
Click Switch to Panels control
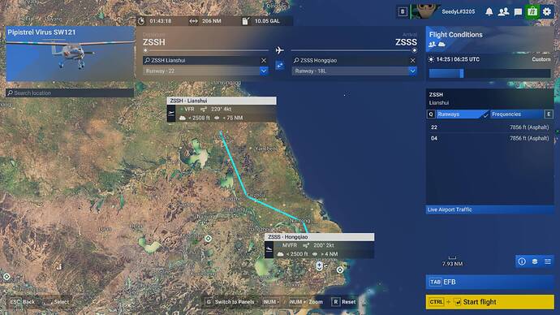click(230, 302)
